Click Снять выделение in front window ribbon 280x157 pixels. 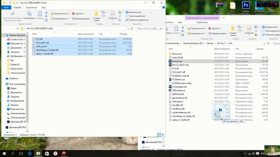135,16
